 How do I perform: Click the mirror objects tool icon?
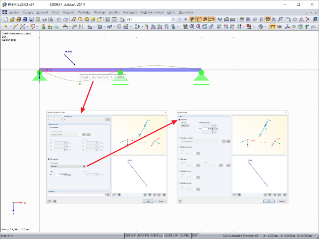pos(301,19)
